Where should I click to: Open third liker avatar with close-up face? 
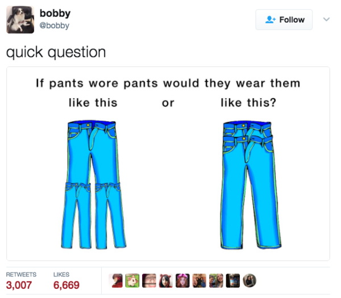tap(149, 280)
